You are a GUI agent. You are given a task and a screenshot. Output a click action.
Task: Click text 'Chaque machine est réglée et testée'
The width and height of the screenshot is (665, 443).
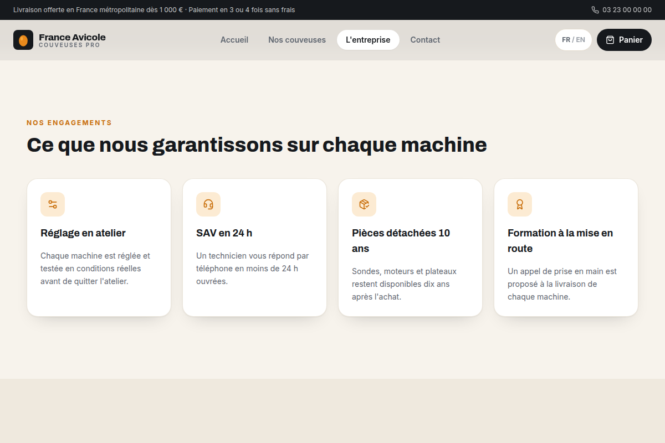pos(95,269)
